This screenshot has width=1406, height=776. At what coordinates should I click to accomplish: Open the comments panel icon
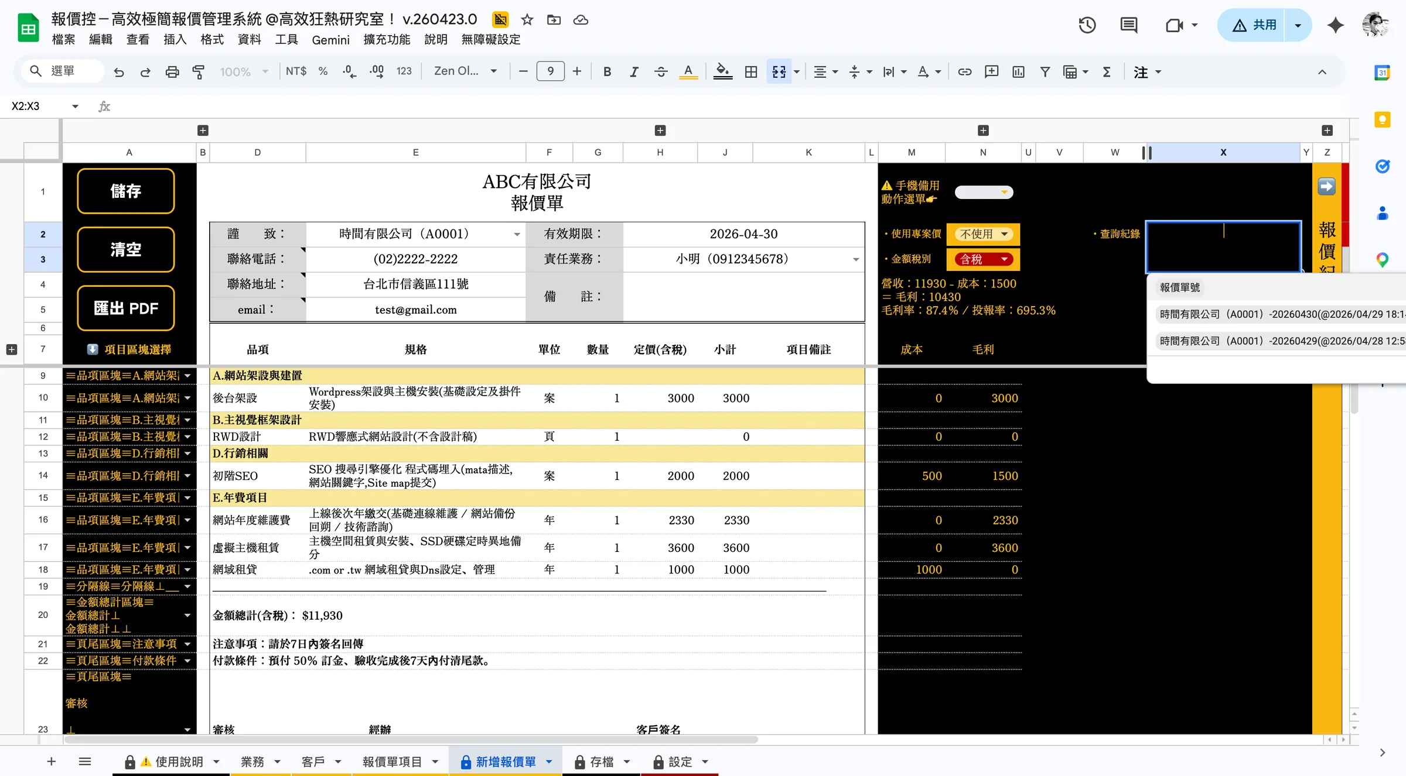tap(1128, 25)
